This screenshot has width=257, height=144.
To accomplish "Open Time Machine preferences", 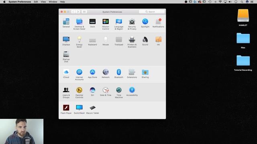I will point(119,92).
